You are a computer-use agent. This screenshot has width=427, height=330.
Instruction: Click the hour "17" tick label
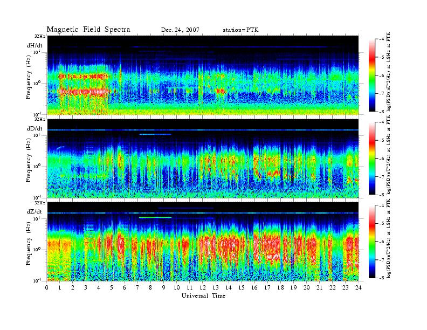pos(267,287)
